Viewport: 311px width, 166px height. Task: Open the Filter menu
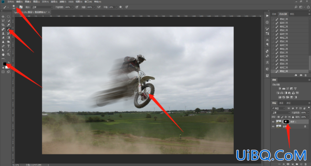(x=63, y=2)
